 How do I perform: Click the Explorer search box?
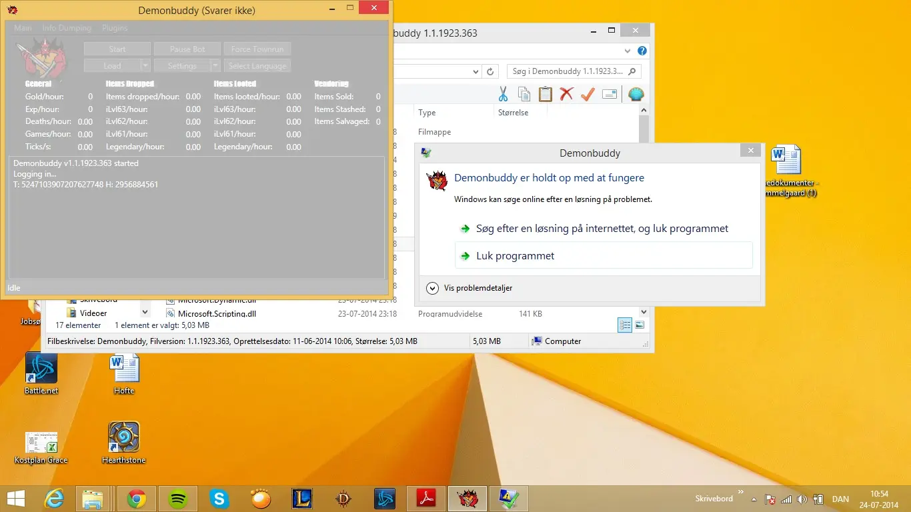tap(574, 71)
